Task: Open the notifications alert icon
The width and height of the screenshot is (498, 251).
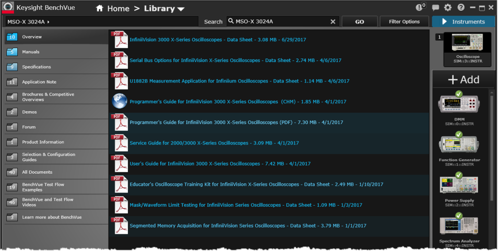Action: click(x=420, y=7)
